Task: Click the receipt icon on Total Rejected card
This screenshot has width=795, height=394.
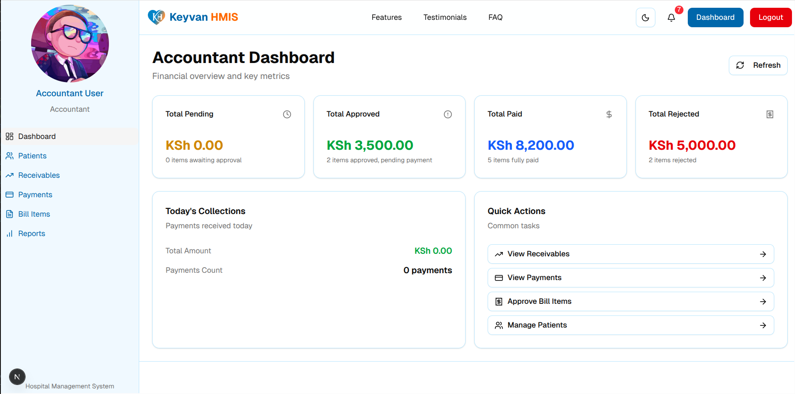Action: click(x=769, y=114)
